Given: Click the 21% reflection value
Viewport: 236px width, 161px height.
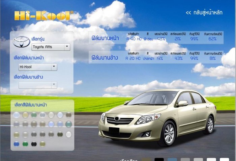Looking at the screenshot, I should click(x=178, y=39).
